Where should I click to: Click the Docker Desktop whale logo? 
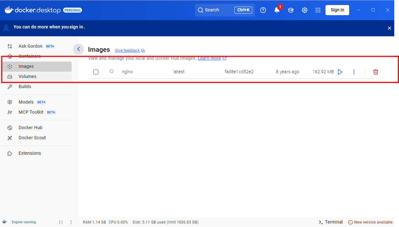coord(9,10)
